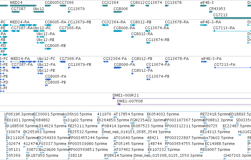Select the CG7366 gene arrow
The height and width of the screenshot is (160, 251).
[63, 6]
